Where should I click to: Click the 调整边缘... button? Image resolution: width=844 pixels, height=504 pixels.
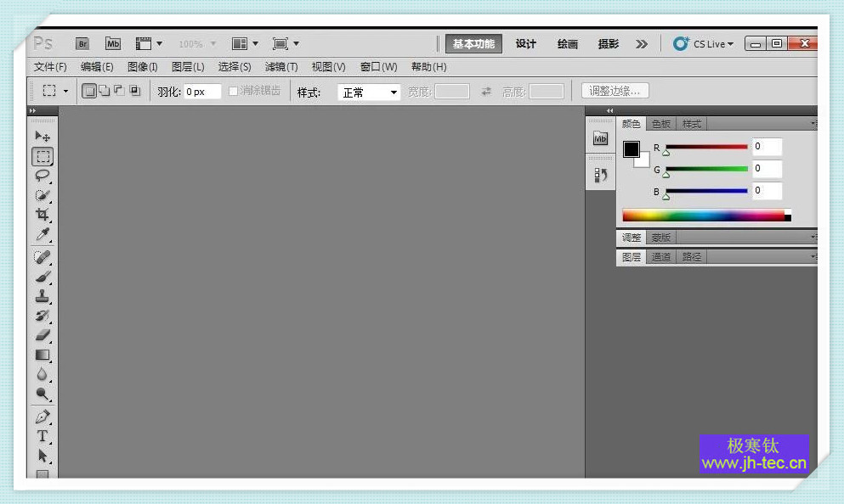pyautogui.click(x=615, y=91)
